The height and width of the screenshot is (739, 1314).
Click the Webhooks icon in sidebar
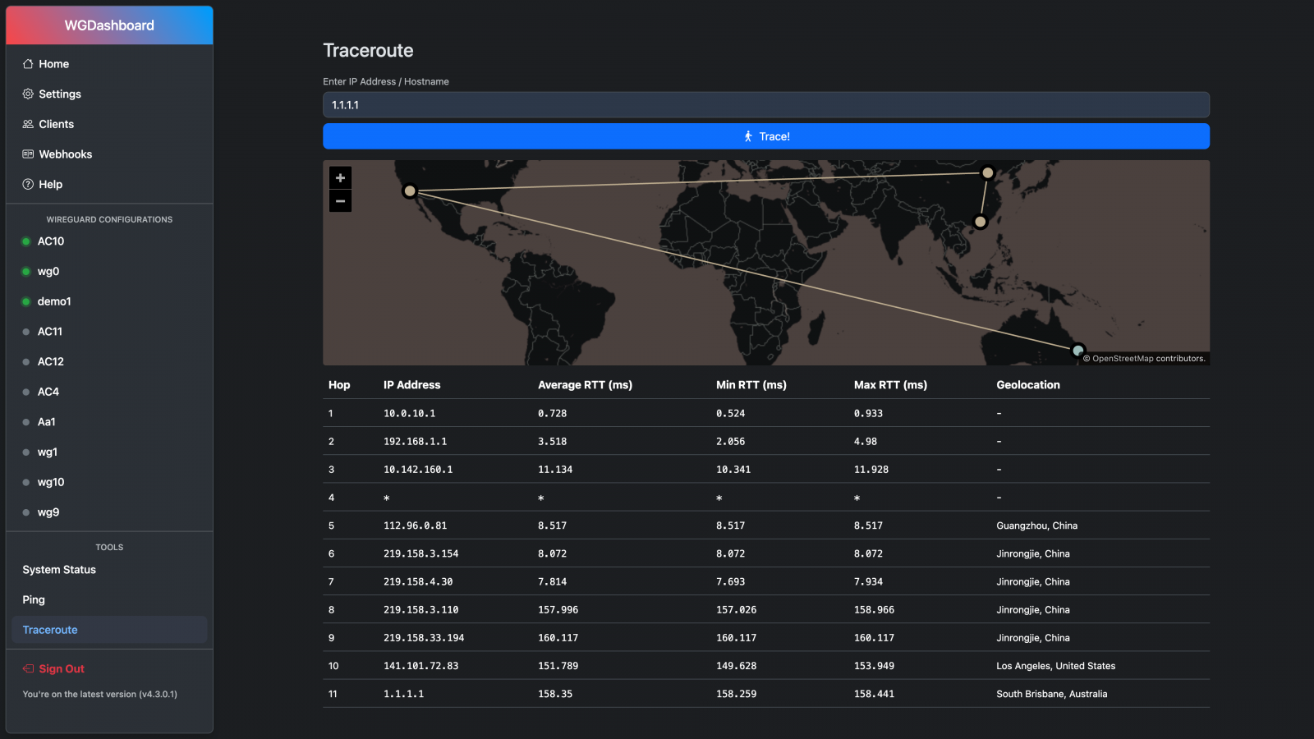28,154
